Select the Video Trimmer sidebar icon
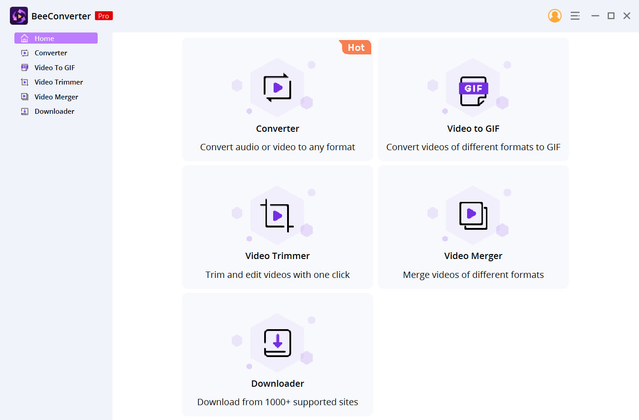639x420 pixels. [x=25, y=82]
